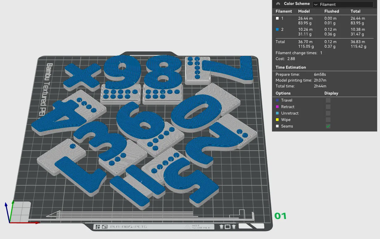Screen dimensions: 380x239
Task: Select the Model column header
Action: [x=304, y=11]
